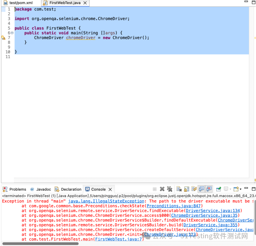Select the Open Console icon
This screenshot has width=256, height=246.
tap(236, 189)
